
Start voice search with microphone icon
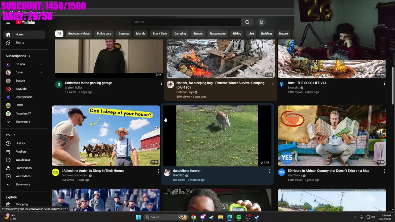pyautogui.click(x=261, y=22)
